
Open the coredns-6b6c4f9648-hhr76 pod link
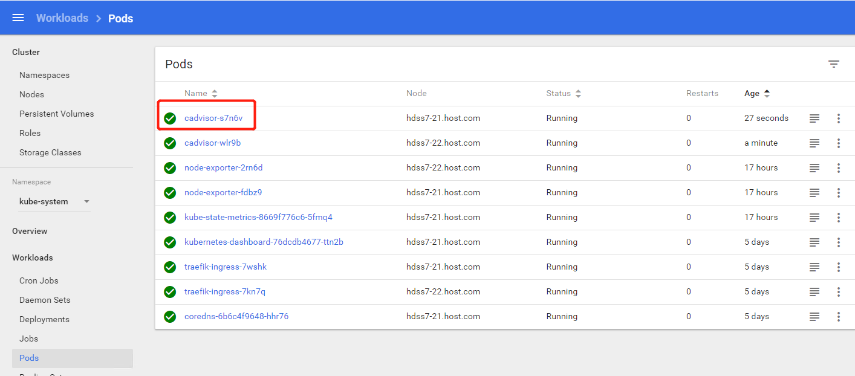click(236, 317)
